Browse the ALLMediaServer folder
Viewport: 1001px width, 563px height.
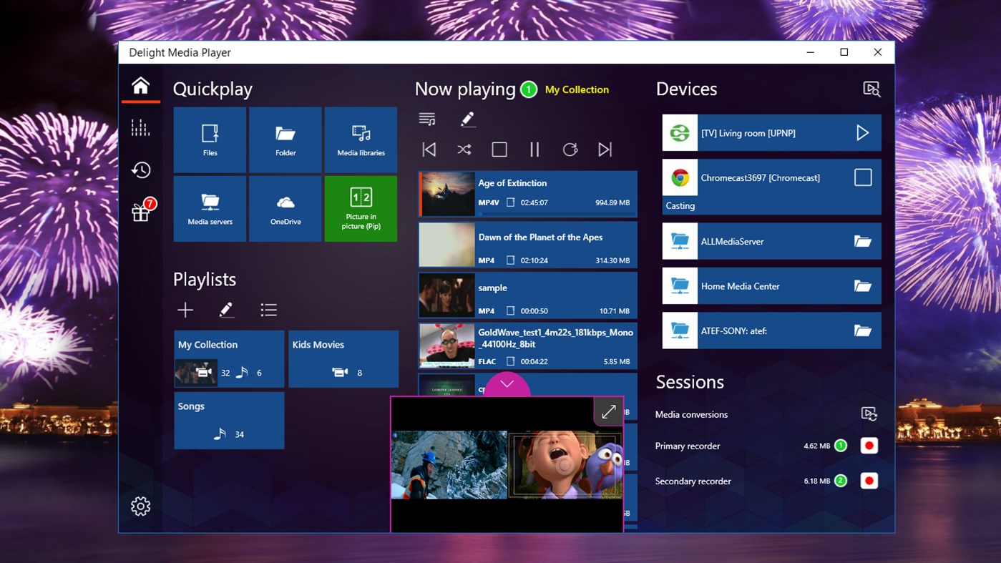pos(863,241)
